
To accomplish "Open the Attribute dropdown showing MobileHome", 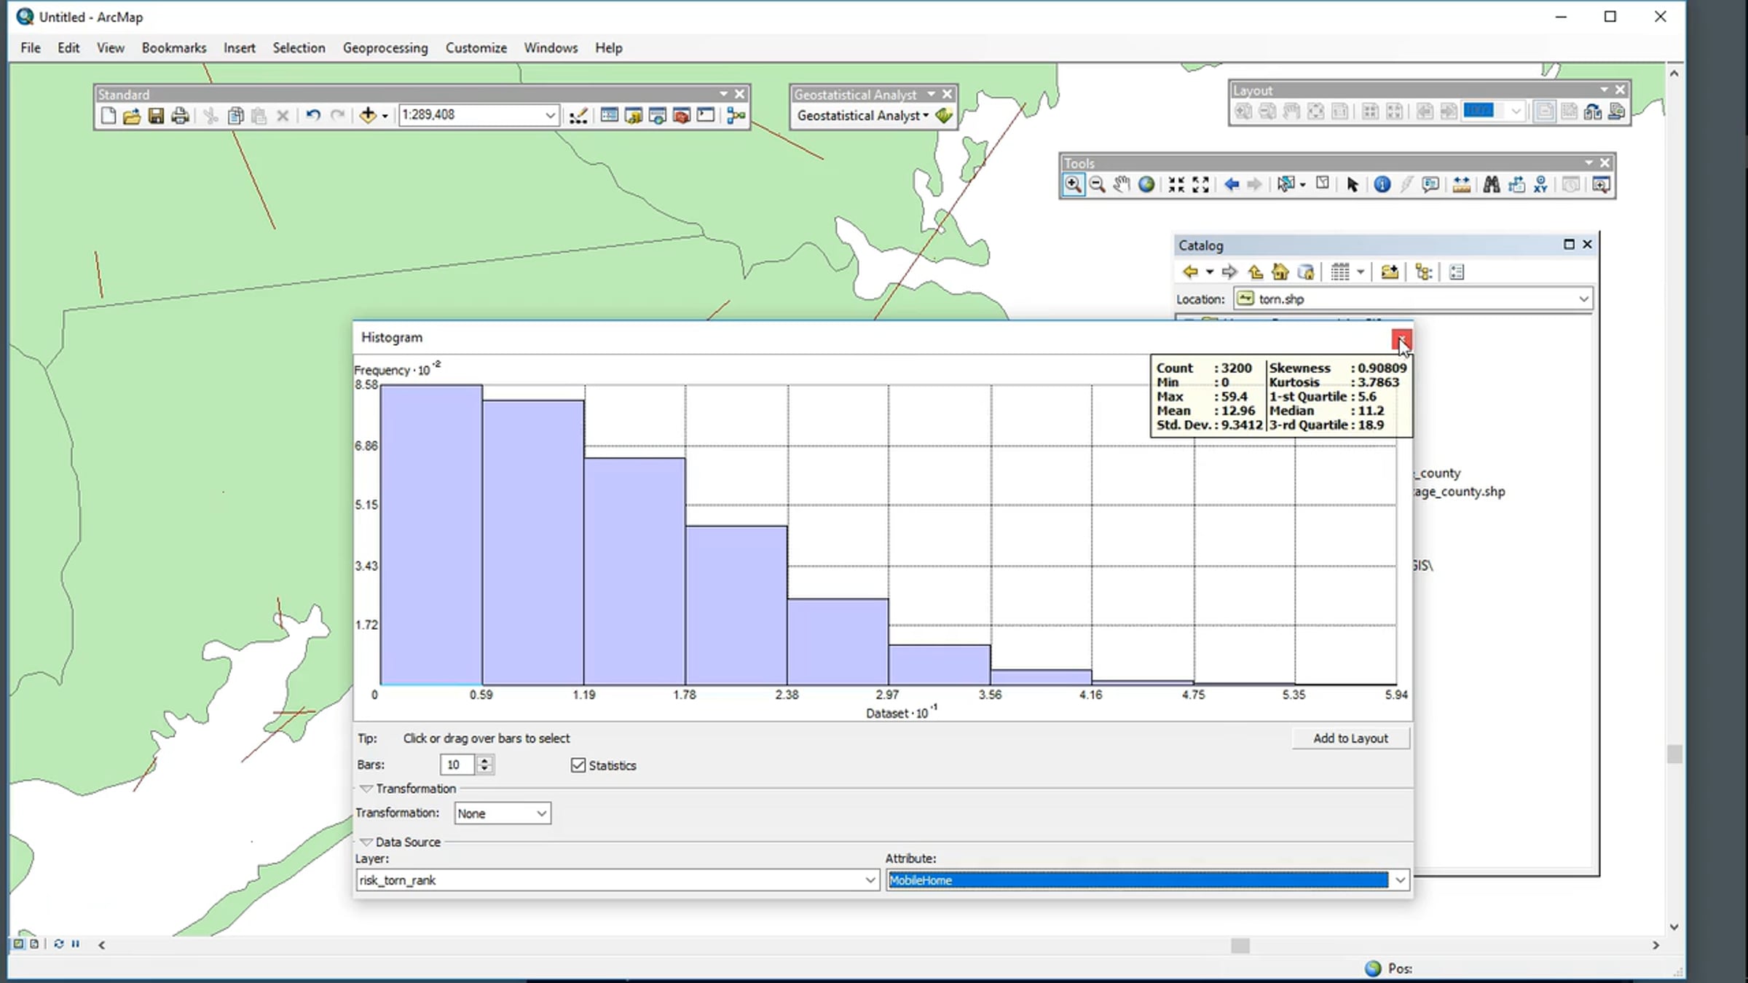I will [1400, 880].
